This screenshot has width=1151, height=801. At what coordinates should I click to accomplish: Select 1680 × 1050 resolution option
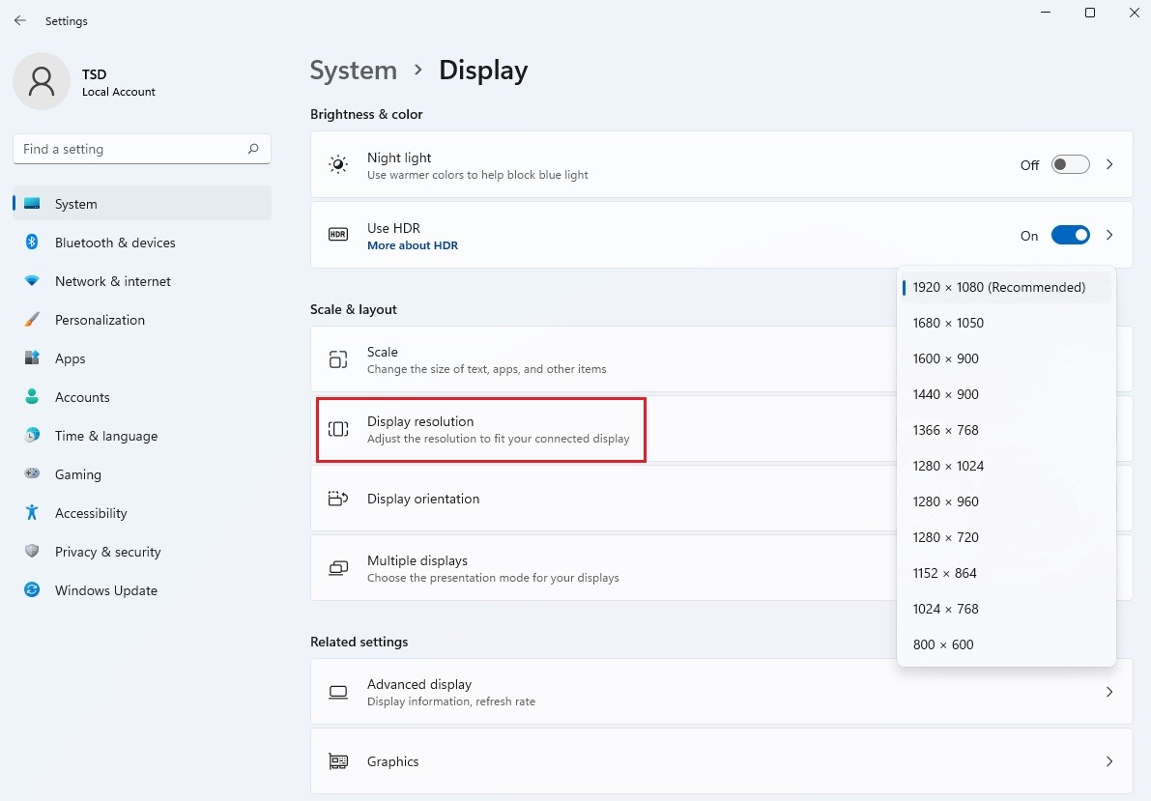948,323
